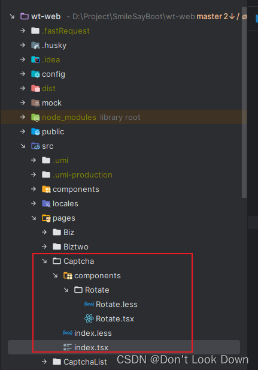Click the less icon beside Rotate.less

click(x=89, y=304)
